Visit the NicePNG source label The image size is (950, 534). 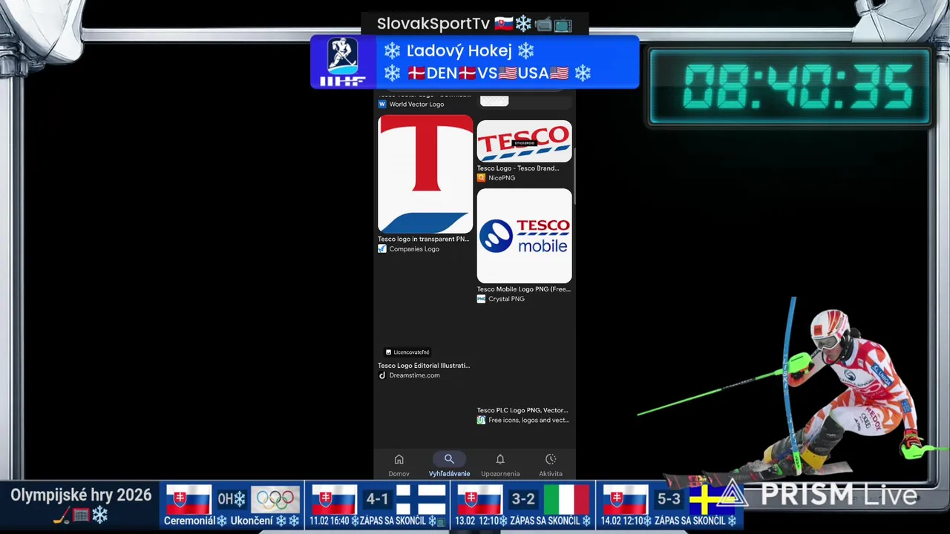[502, 178]
